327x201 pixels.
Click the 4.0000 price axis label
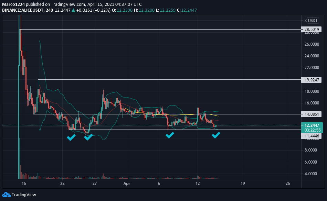(x=311, y=174)
